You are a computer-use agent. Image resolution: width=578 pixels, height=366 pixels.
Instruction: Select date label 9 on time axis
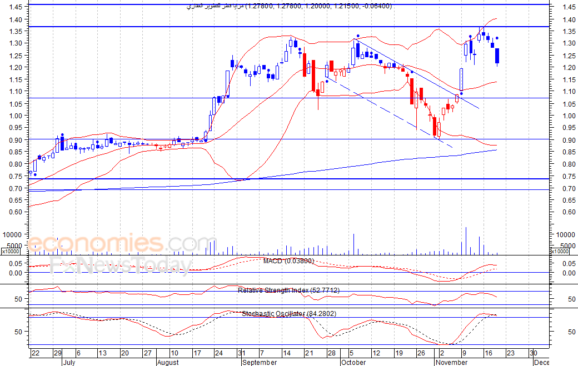pos(464,353)
